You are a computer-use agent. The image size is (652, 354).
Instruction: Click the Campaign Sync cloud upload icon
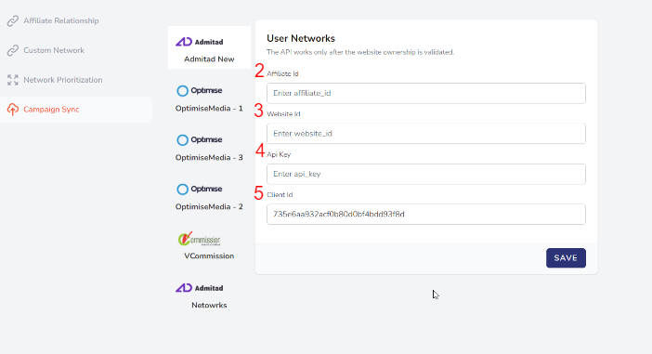(13, 110)
